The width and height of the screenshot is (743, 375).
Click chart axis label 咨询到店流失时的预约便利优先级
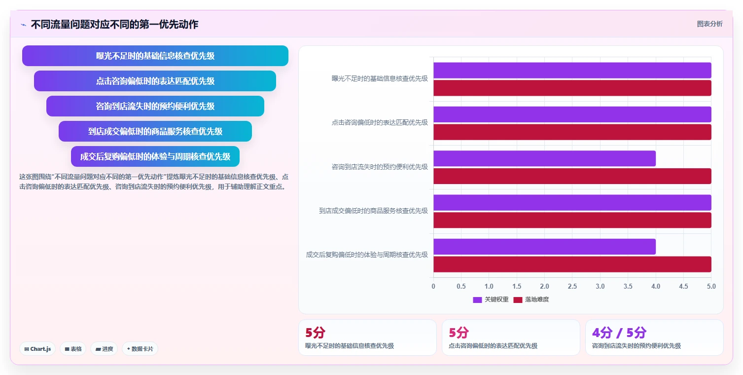coord(380,167)
